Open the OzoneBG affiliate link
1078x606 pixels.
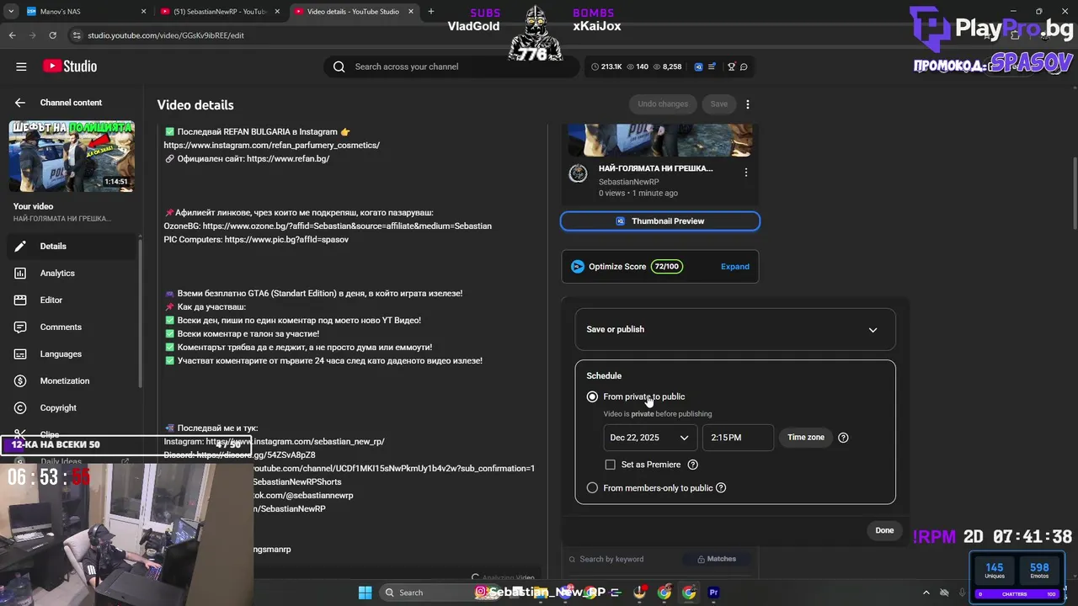tap(347, 226)
